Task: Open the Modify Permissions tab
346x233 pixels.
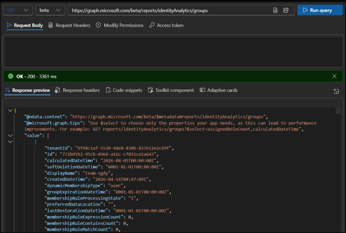Action: pyautogui.click(x=120, y=25)
